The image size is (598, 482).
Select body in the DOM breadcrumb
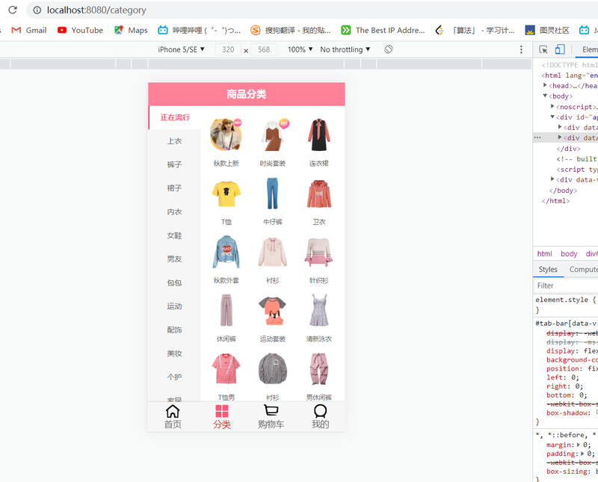tap(569, 253)
